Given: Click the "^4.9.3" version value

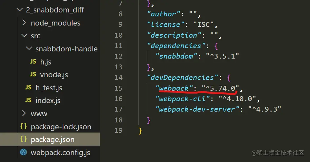Looking at the screenshot, I should coord(264,109).
